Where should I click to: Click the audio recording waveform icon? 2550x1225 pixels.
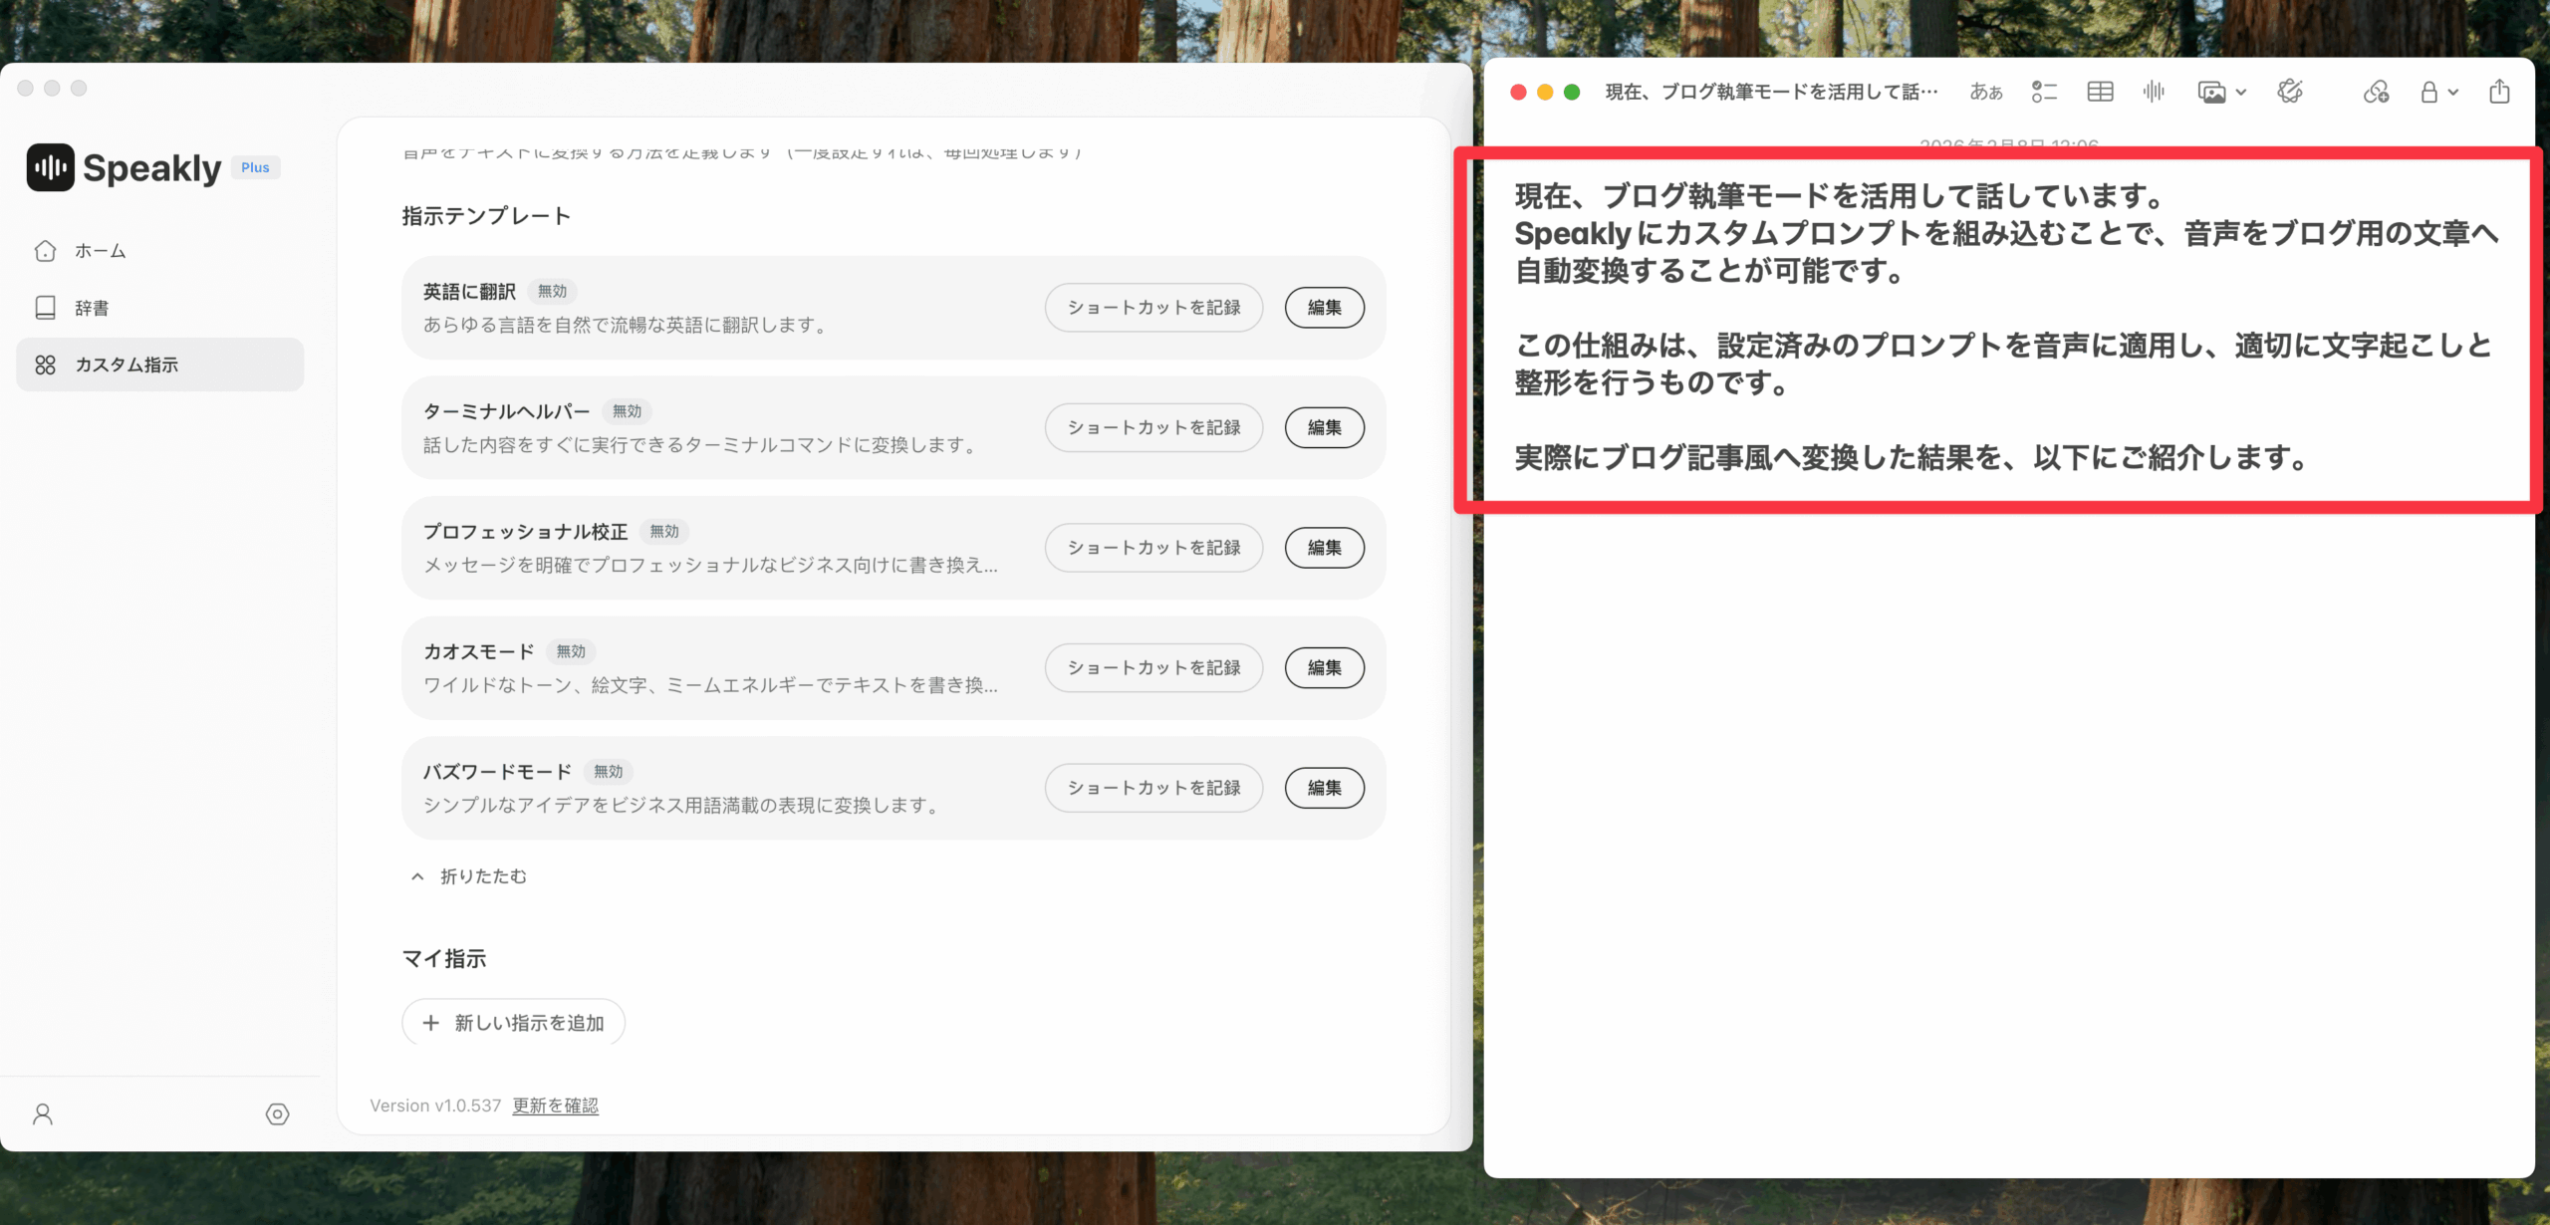tap(2154, 92)
